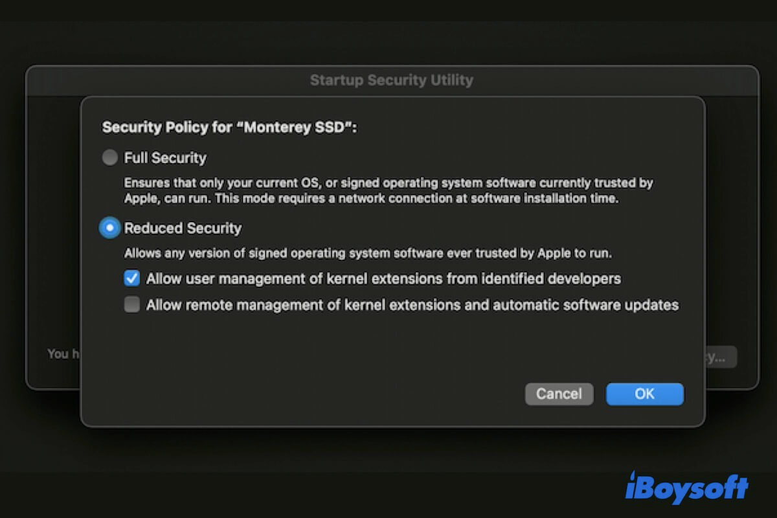Click the partially hidden button behind the dialog
The width and height of the screenshot is (777, 518).
click(720, 357)
